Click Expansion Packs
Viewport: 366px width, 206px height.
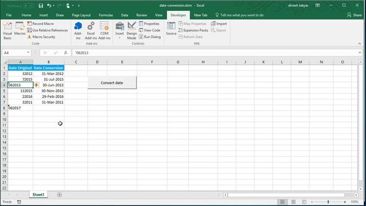point(193,30)
